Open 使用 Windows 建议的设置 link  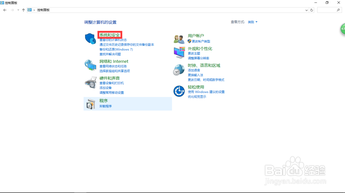[206, 92]
